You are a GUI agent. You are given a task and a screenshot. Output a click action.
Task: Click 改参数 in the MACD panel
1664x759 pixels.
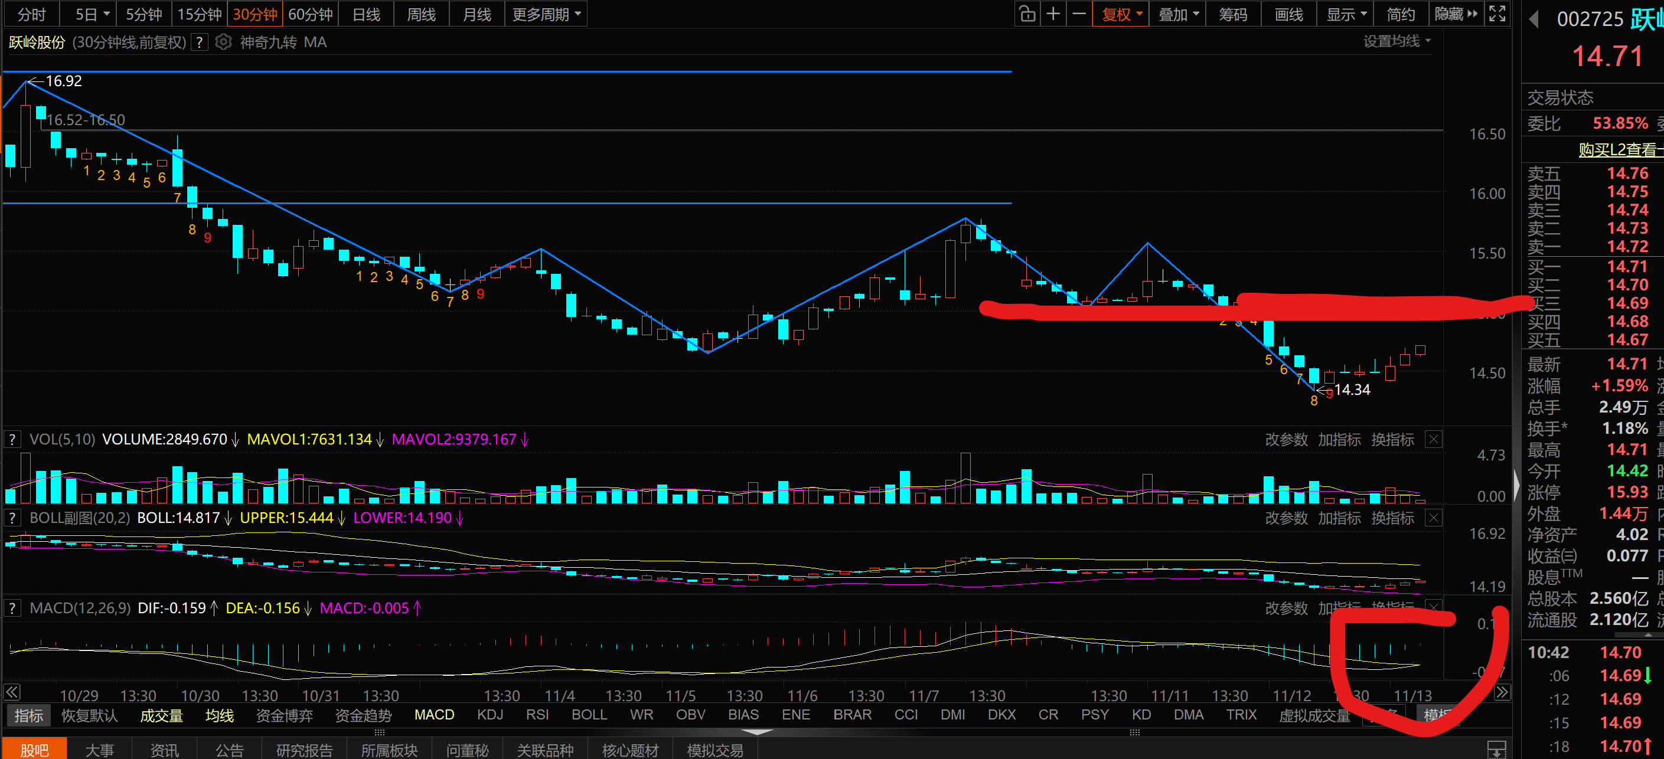coord(1285,608)
